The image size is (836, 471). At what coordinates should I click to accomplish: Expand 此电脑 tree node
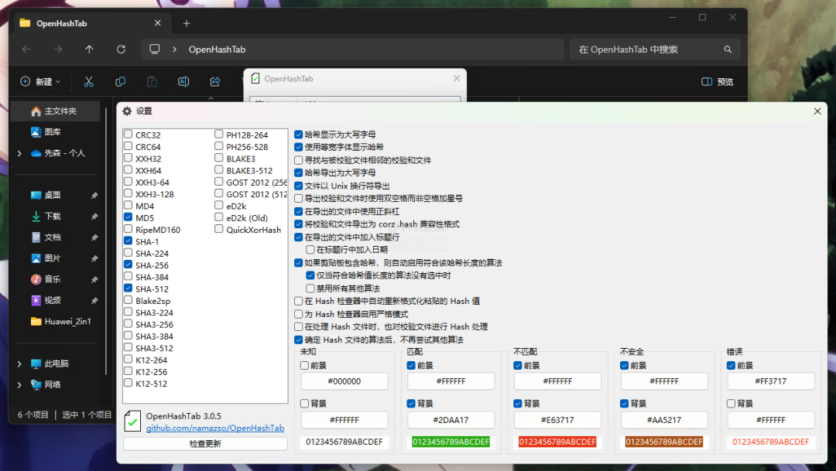pyautogui.click(x=19, y=364)
